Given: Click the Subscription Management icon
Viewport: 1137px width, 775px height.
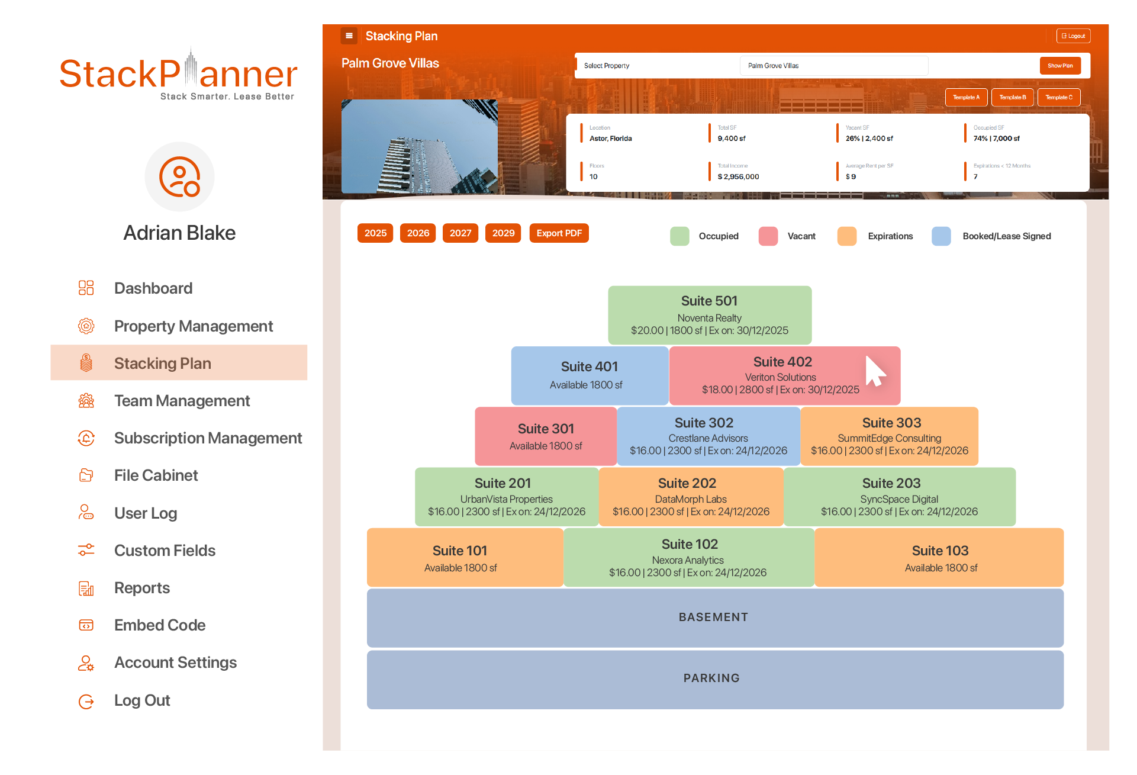Looking at the screenshot, I should pyautogui.click(x=86, y=438).
